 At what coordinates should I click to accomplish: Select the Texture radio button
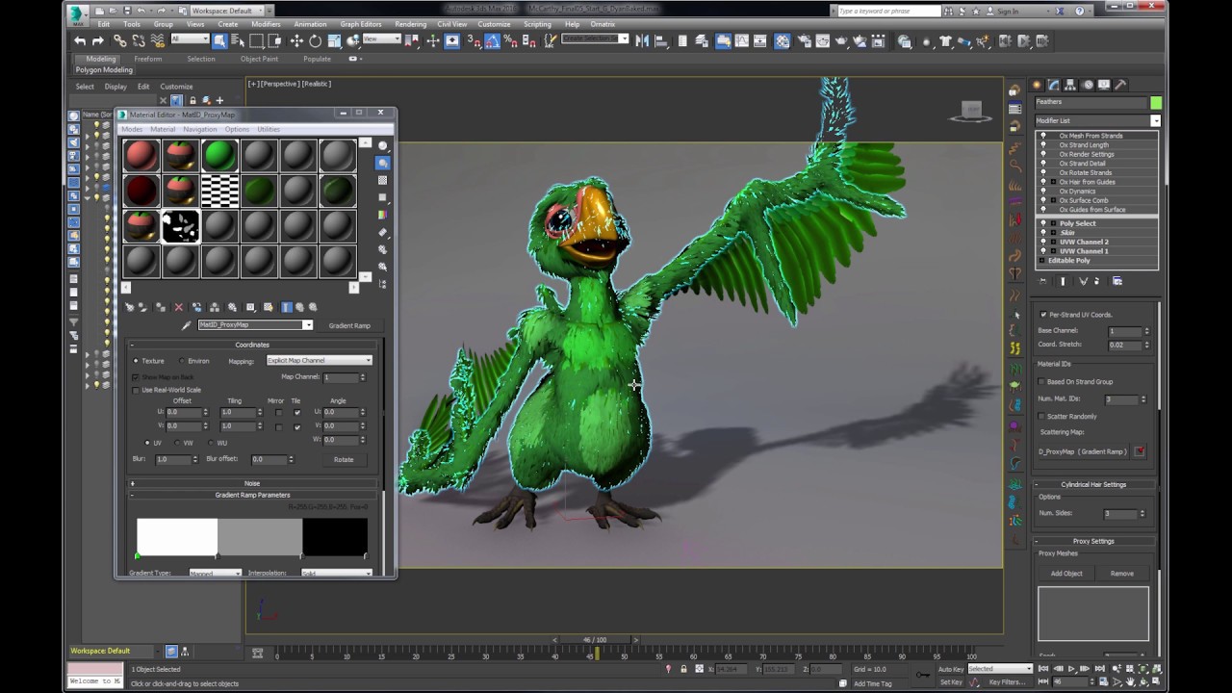pyautogui.click(x=136, y=361)
